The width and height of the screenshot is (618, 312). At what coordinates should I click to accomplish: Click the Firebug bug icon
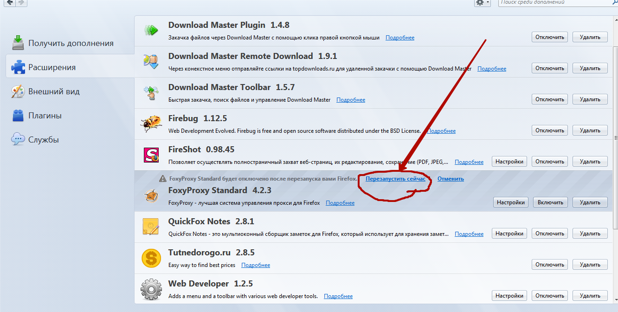151,124
